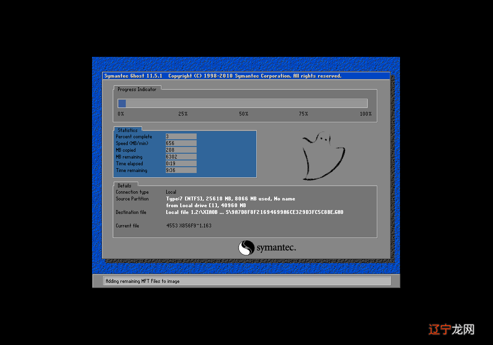Click the MB copied value 208
The image size is (493, 345).
coord(181,150)
